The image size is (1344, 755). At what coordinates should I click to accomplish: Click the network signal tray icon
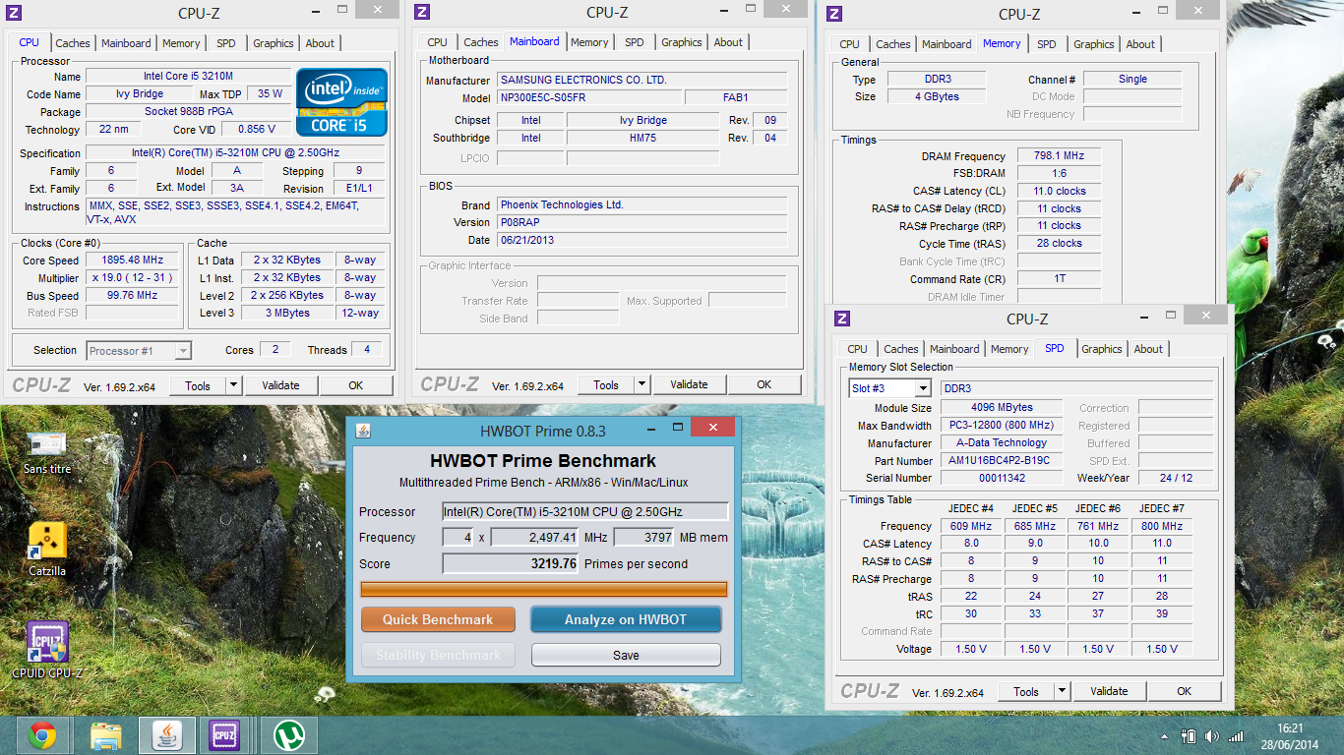click(x=1236, y=736)
